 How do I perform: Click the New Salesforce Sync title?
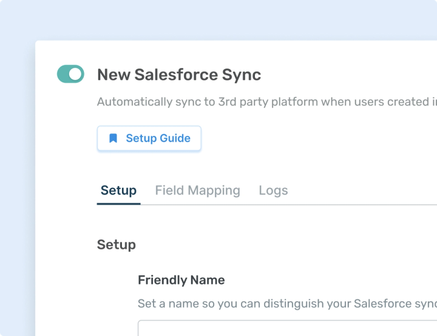click(179, 75)
